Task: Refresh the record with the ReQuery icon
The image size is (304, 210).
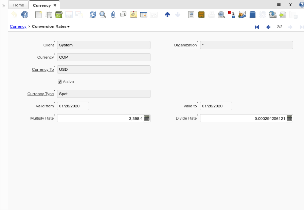Action: [x=92, y=15]
